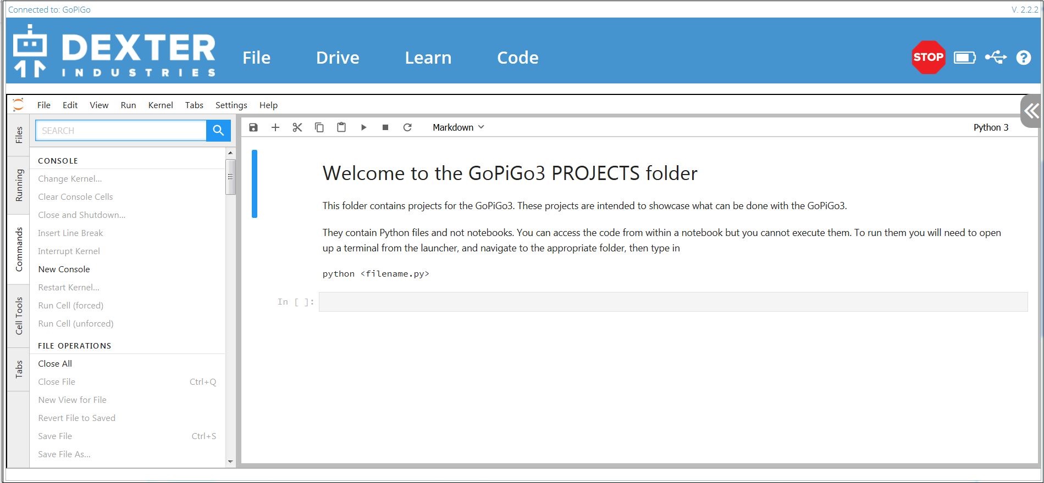Viewport: 1044px width, 483px height.
Task: Open the Dexter File menu in banner
Action: click(257, 58)
